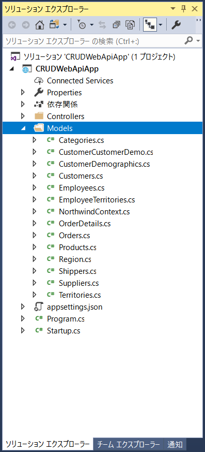
Task: Open the File Nesting dropdown arrow
Action: [x=161, y=25]
